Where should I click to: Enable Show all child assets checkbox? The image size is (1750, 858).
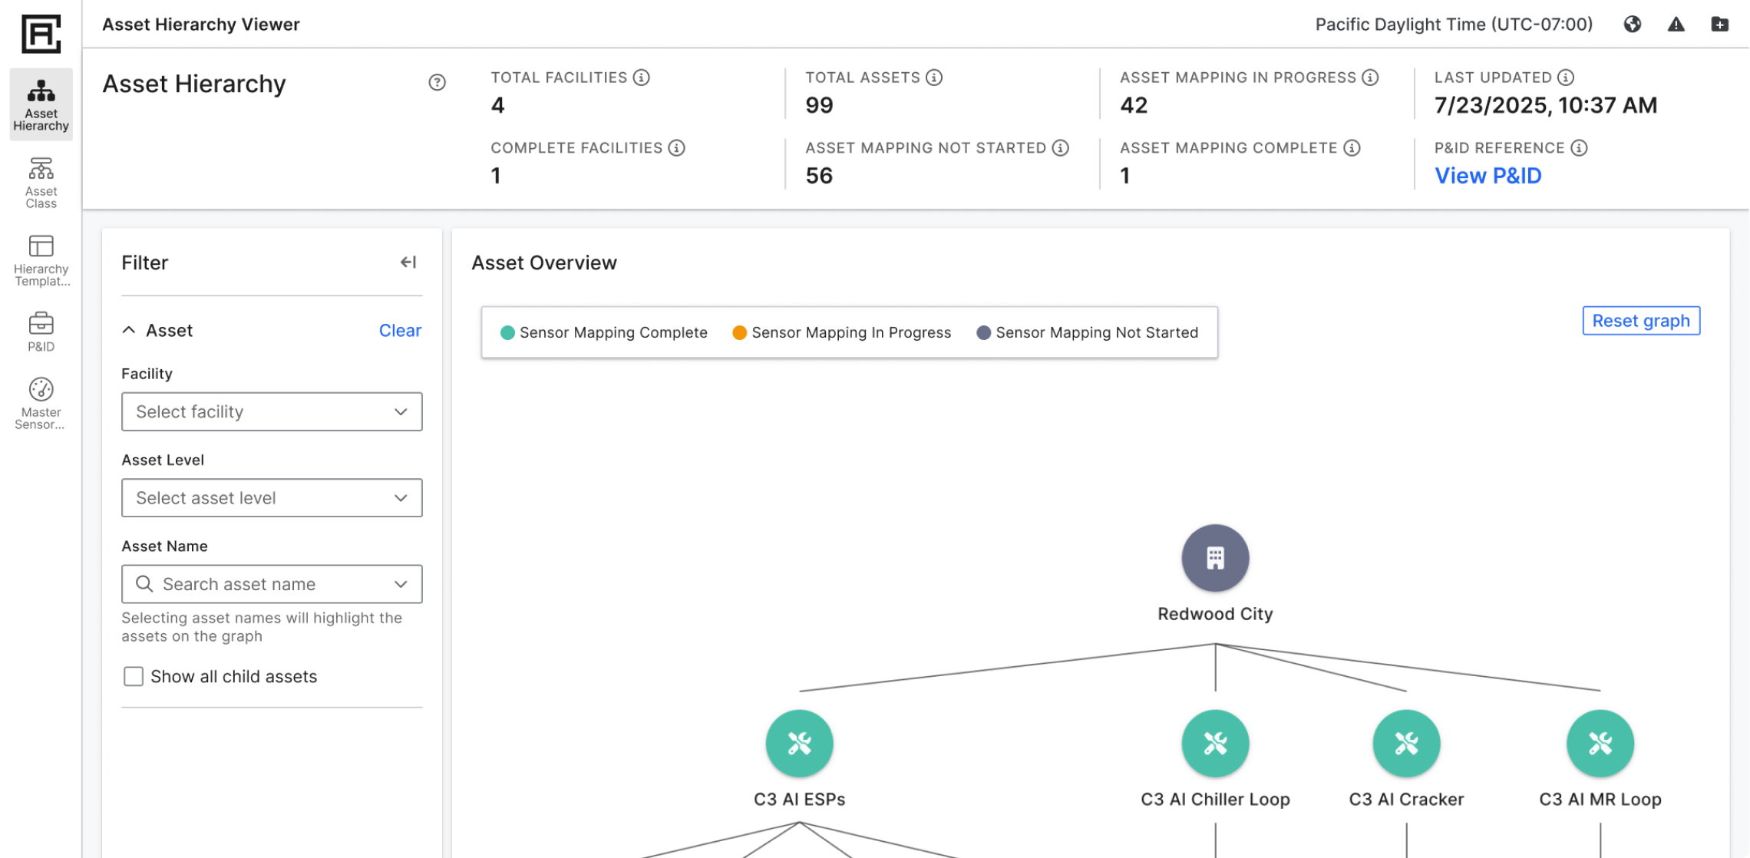(x=134, y=676)
